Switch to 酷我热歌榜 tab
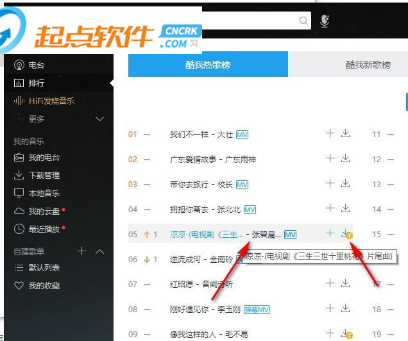The image size is (408, 341). (x=208, y=64)
